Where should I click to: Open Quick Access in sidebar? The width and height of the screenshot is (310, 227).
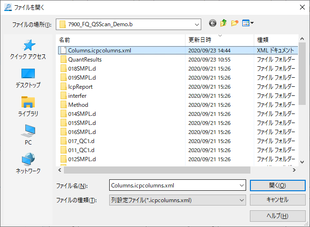click(x=28, y=50)
